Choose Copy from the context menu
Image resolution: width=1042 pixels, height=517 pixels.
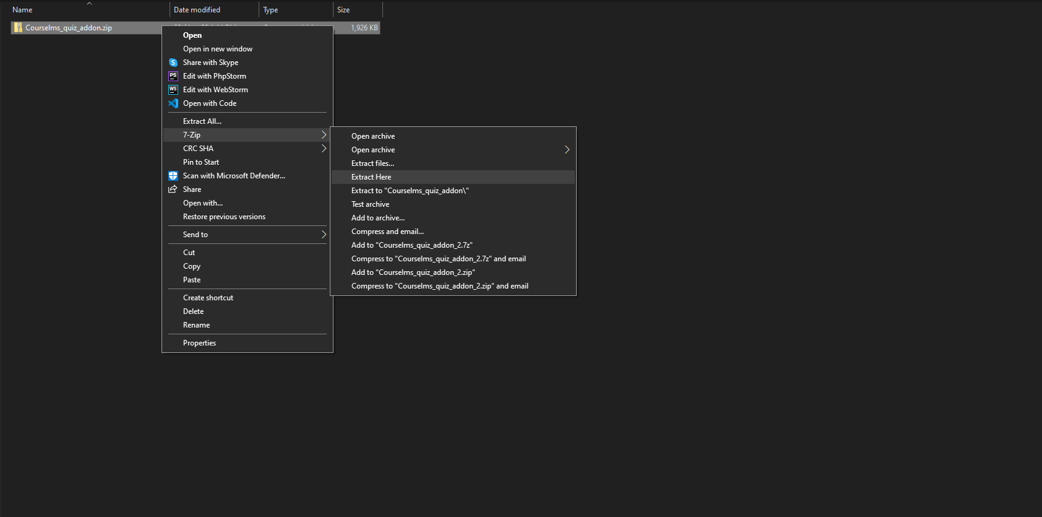pyautogui.click(x=248, y=266)
